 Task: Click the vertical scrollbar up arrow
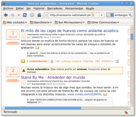(x=132, y=27)
